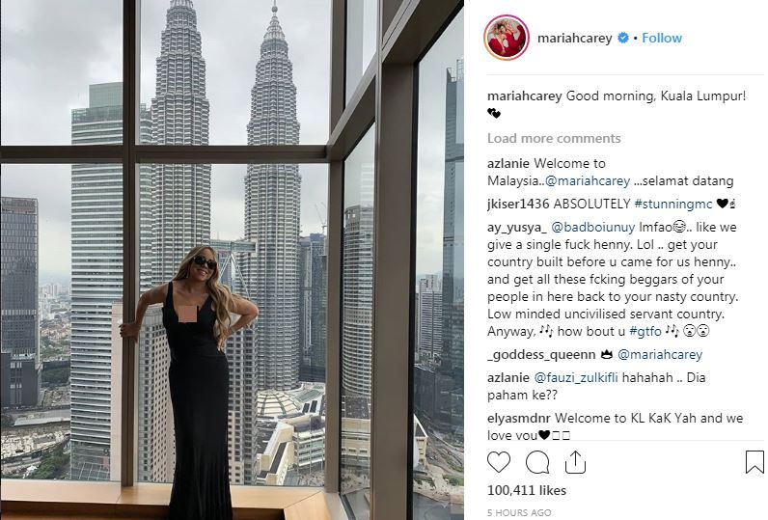Click the blue verified badge beside mariahcarey

tap(623, 38)
